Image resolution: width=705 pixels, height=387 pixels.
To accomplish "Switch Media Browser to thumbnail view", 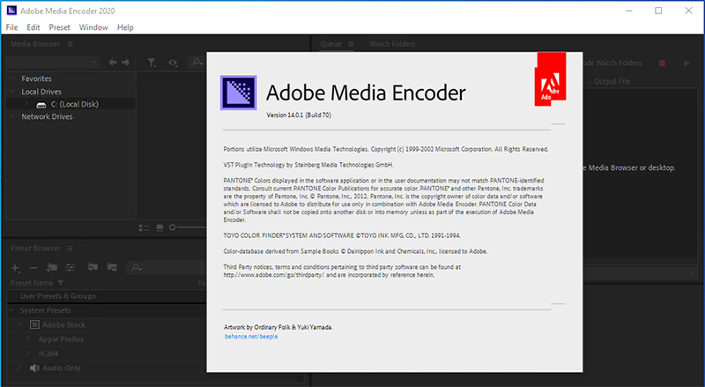I will [160, 228].
